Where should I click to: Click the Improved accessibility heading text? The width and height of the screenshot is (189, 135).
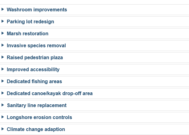[x=33, y=70]
